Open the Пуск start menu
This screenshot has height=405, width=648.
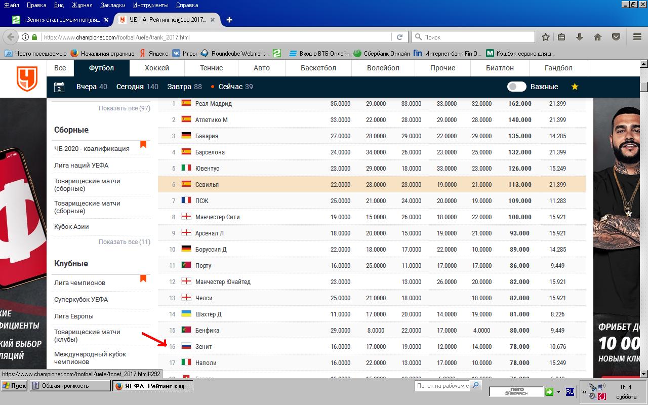click(x=14, y=386)
